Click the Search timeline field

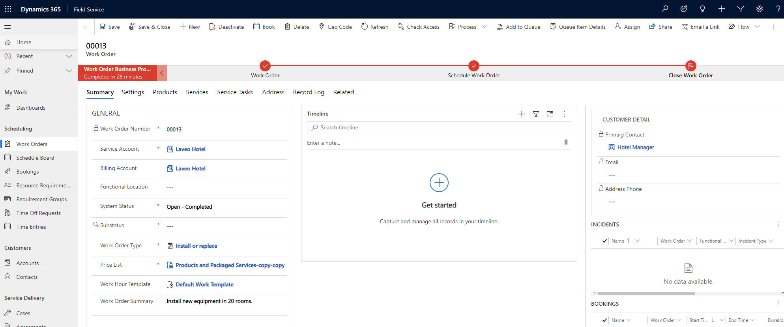coord(439,127)
